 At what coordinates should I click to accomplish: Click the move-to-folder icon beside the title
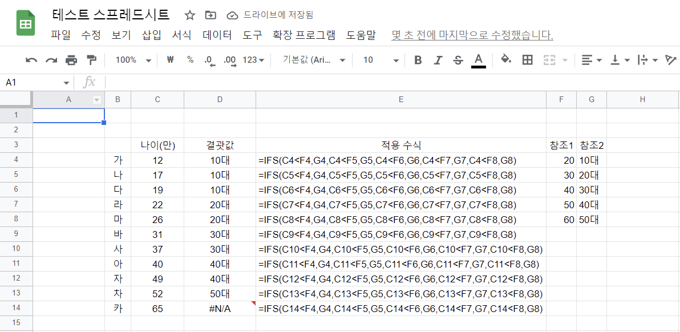coord(211,15)
